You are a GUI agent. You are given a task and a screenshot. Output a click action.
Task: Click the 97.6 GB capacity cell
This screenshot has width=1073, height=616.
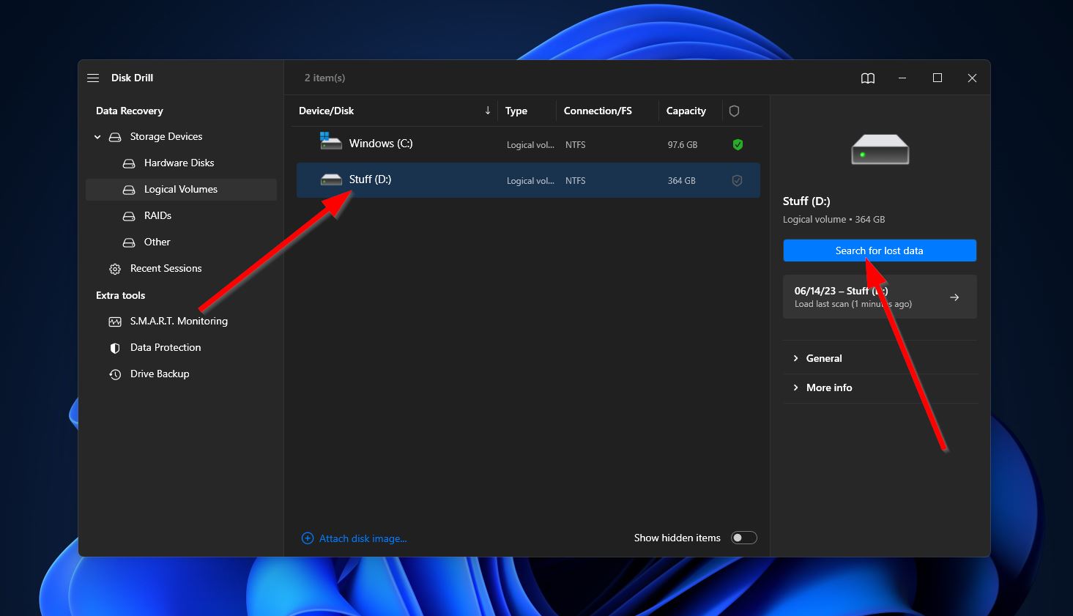(x=682, y=145)
